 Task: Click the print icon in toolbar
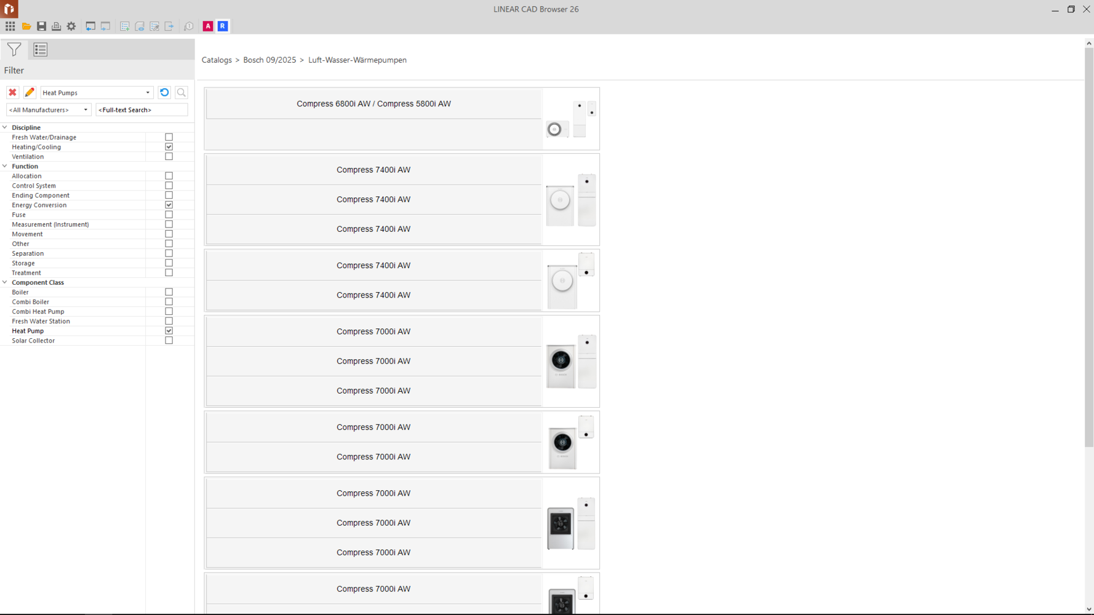56,26
